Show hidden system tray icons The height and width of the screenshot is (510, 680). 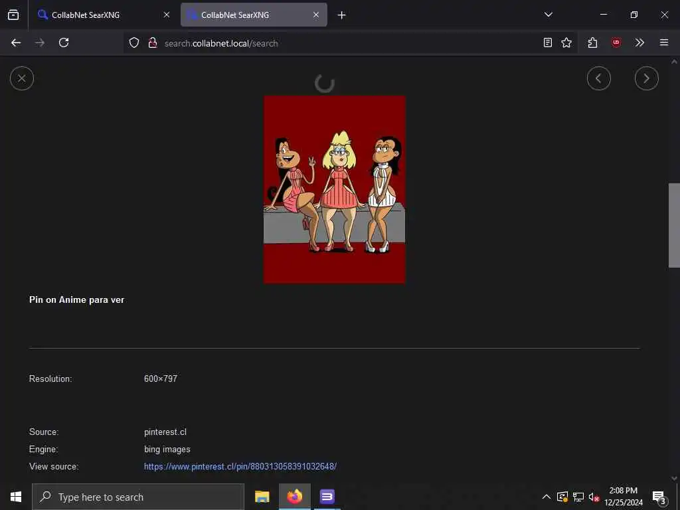[x=547, y=497]
